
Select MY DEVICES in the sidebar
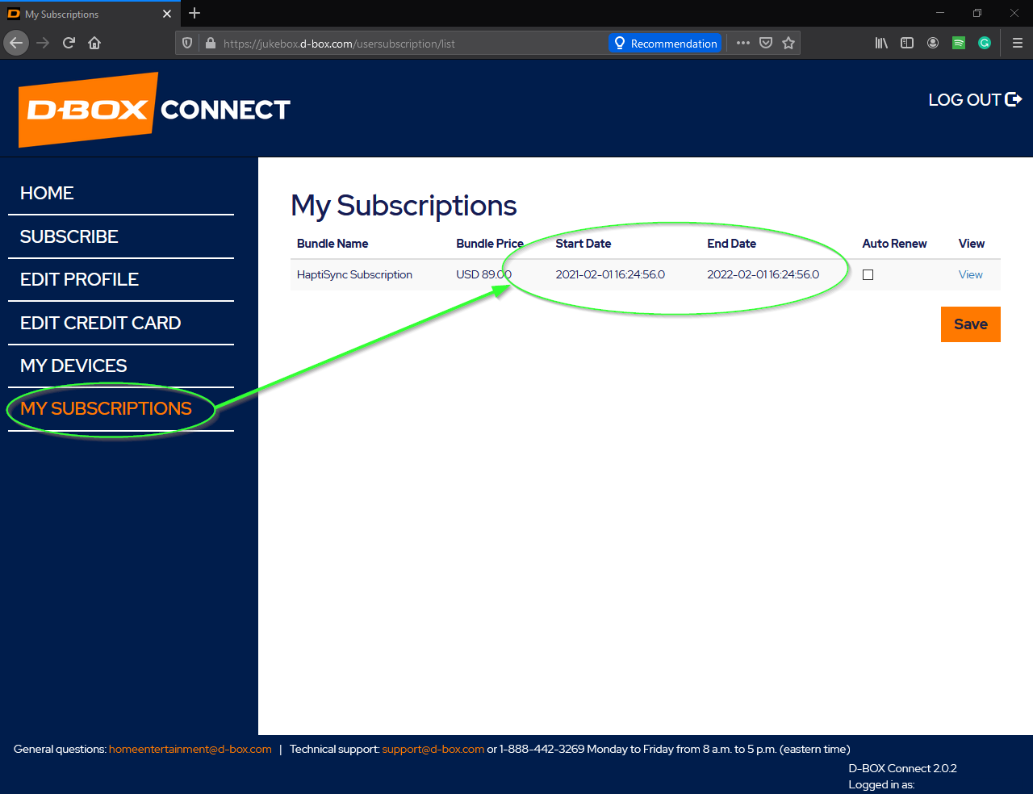coord(73,366)
